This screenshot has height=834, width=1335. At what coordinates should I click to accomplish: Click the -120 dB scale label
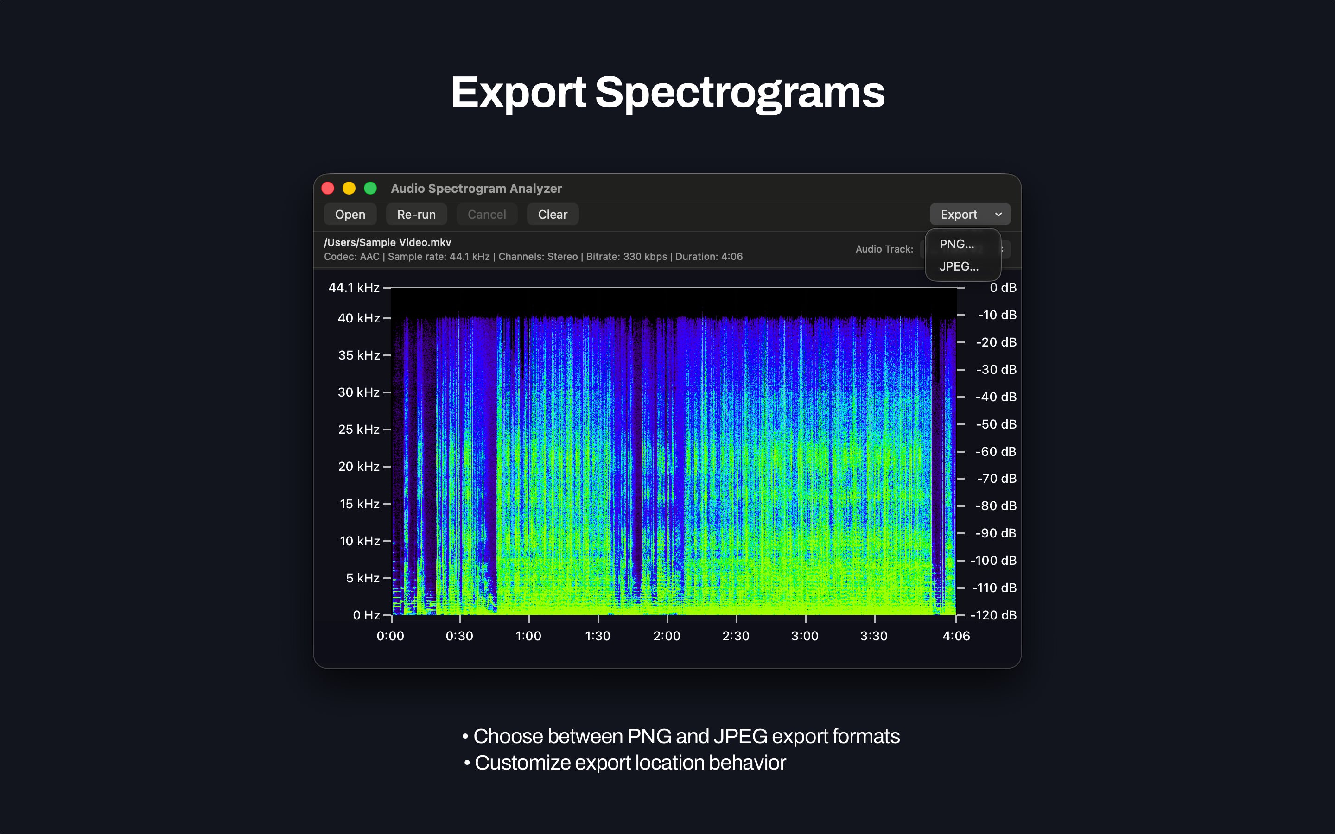993,615
